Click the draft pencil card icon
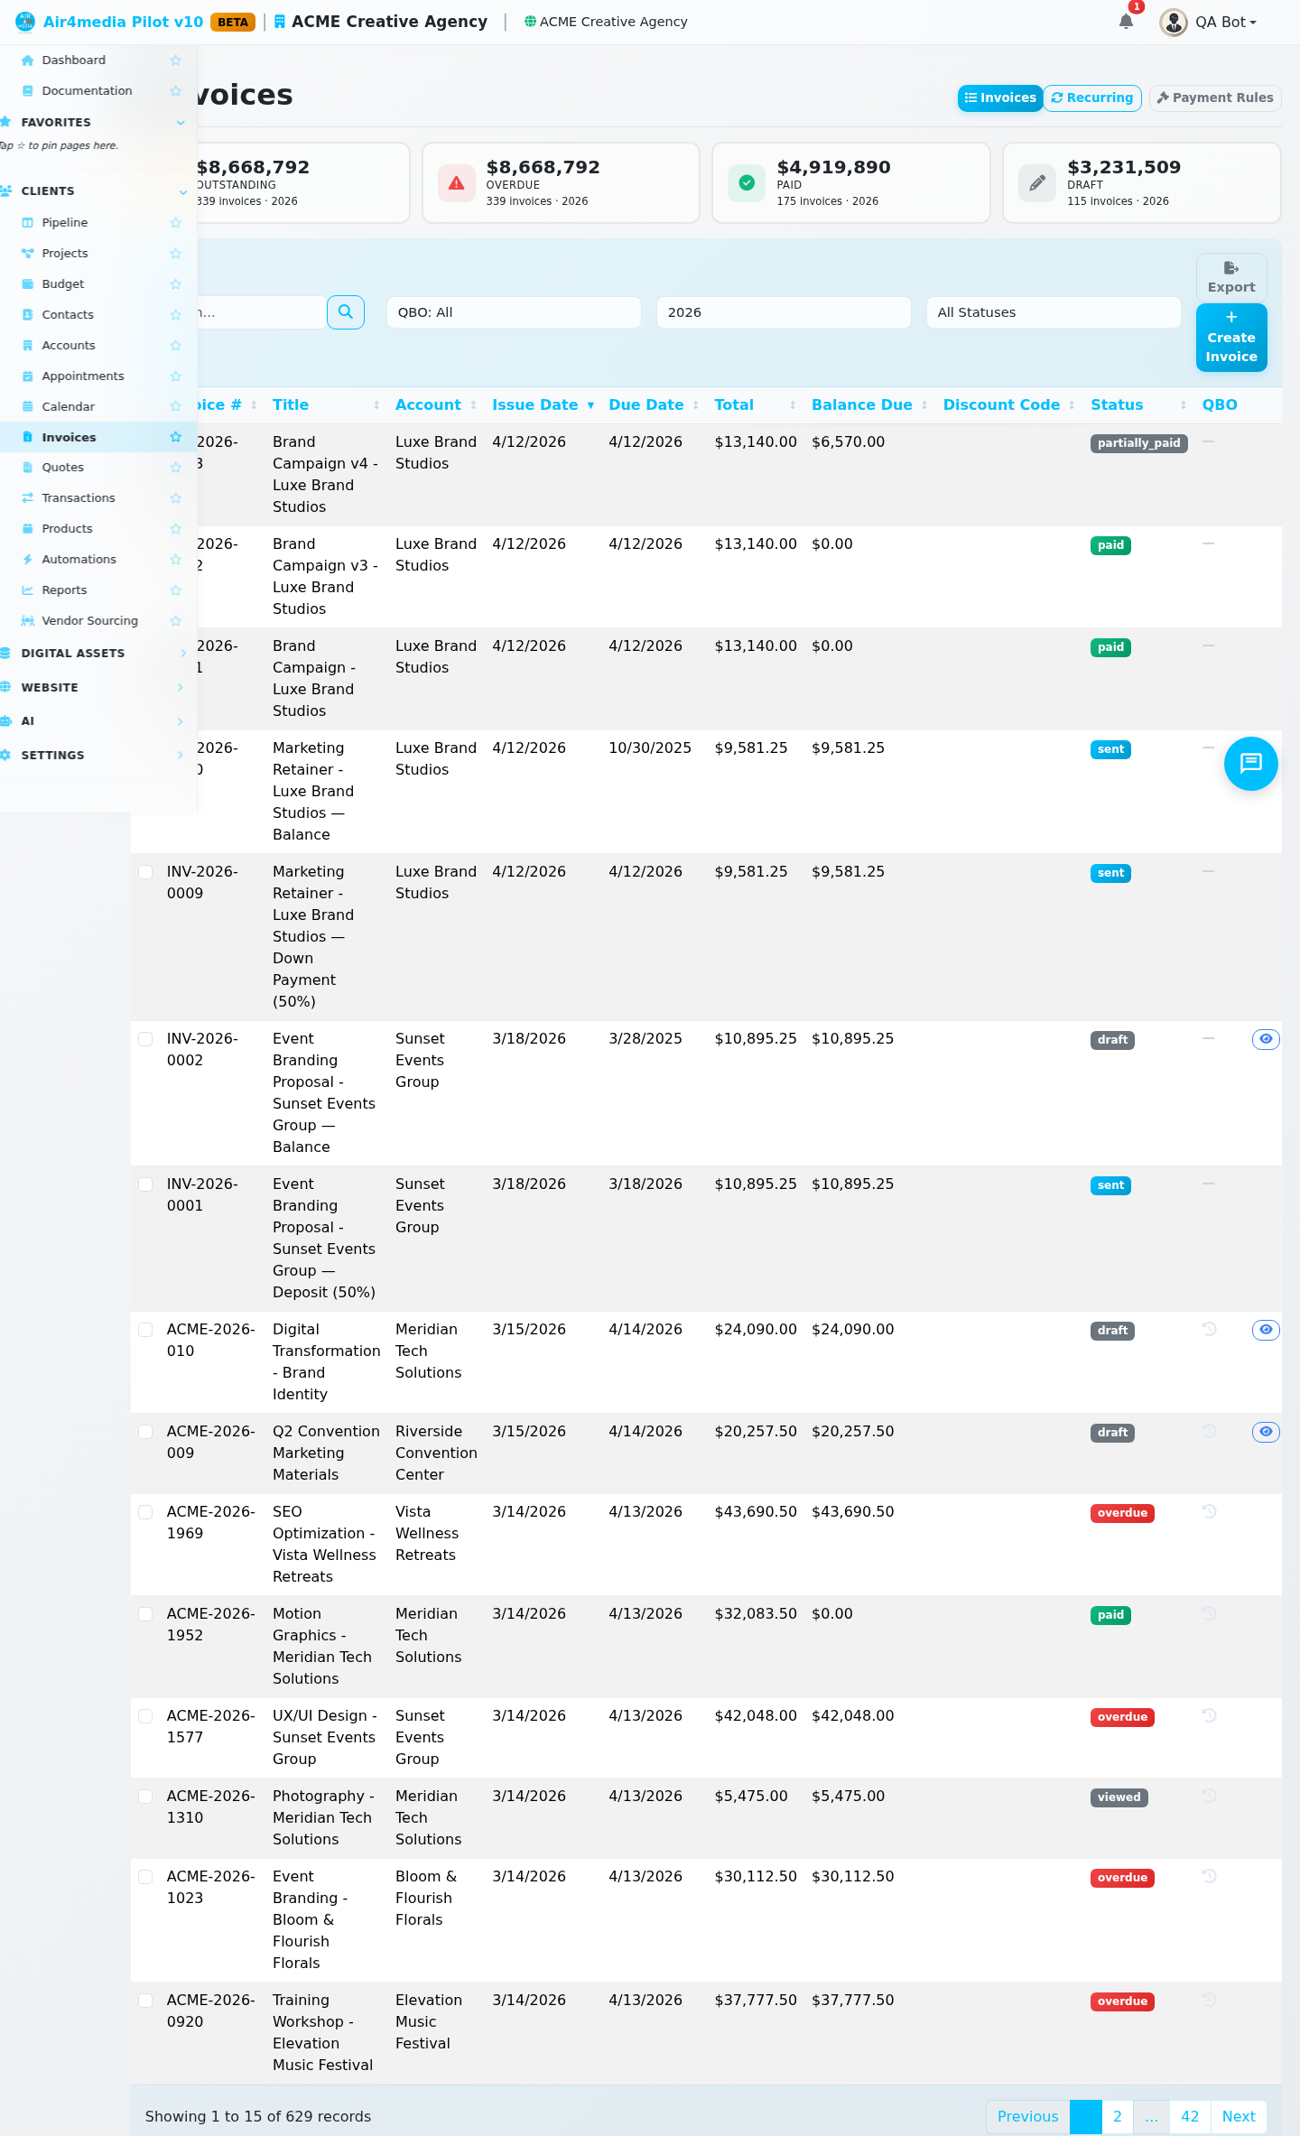This screenshot has height=2136, width=1300. 1037,183
